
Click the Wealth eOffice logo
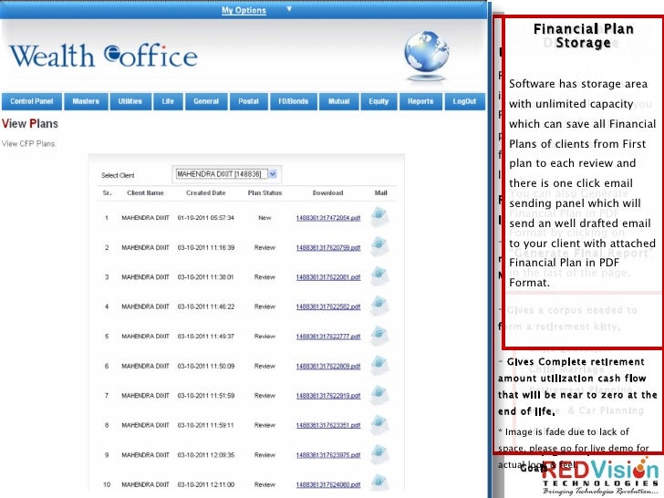103,56
